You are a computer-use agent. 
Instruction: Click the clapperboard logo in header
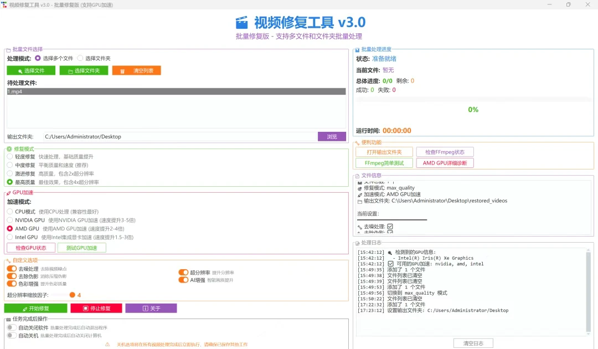[x=241, y=23]
